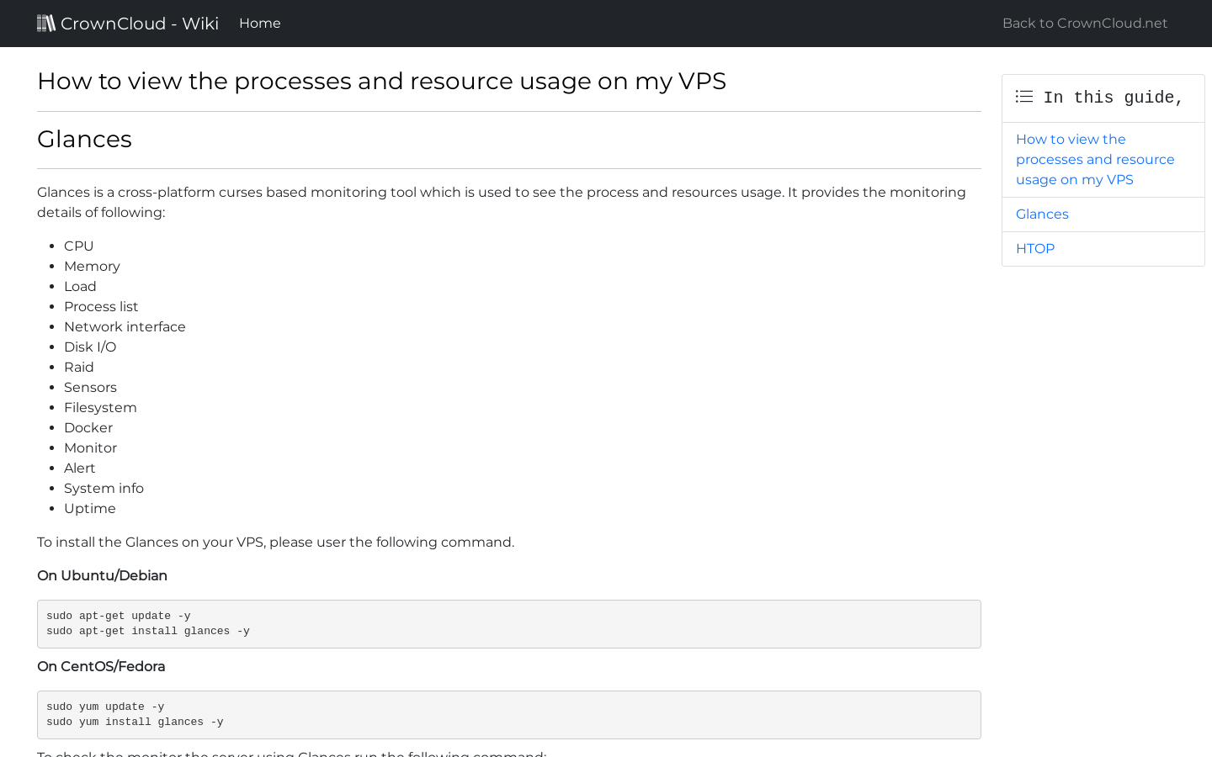Image resolution: width=1212 pixels, height=757 pixels.
Task: Click the Uptime list item
Action: coord(90,509)
